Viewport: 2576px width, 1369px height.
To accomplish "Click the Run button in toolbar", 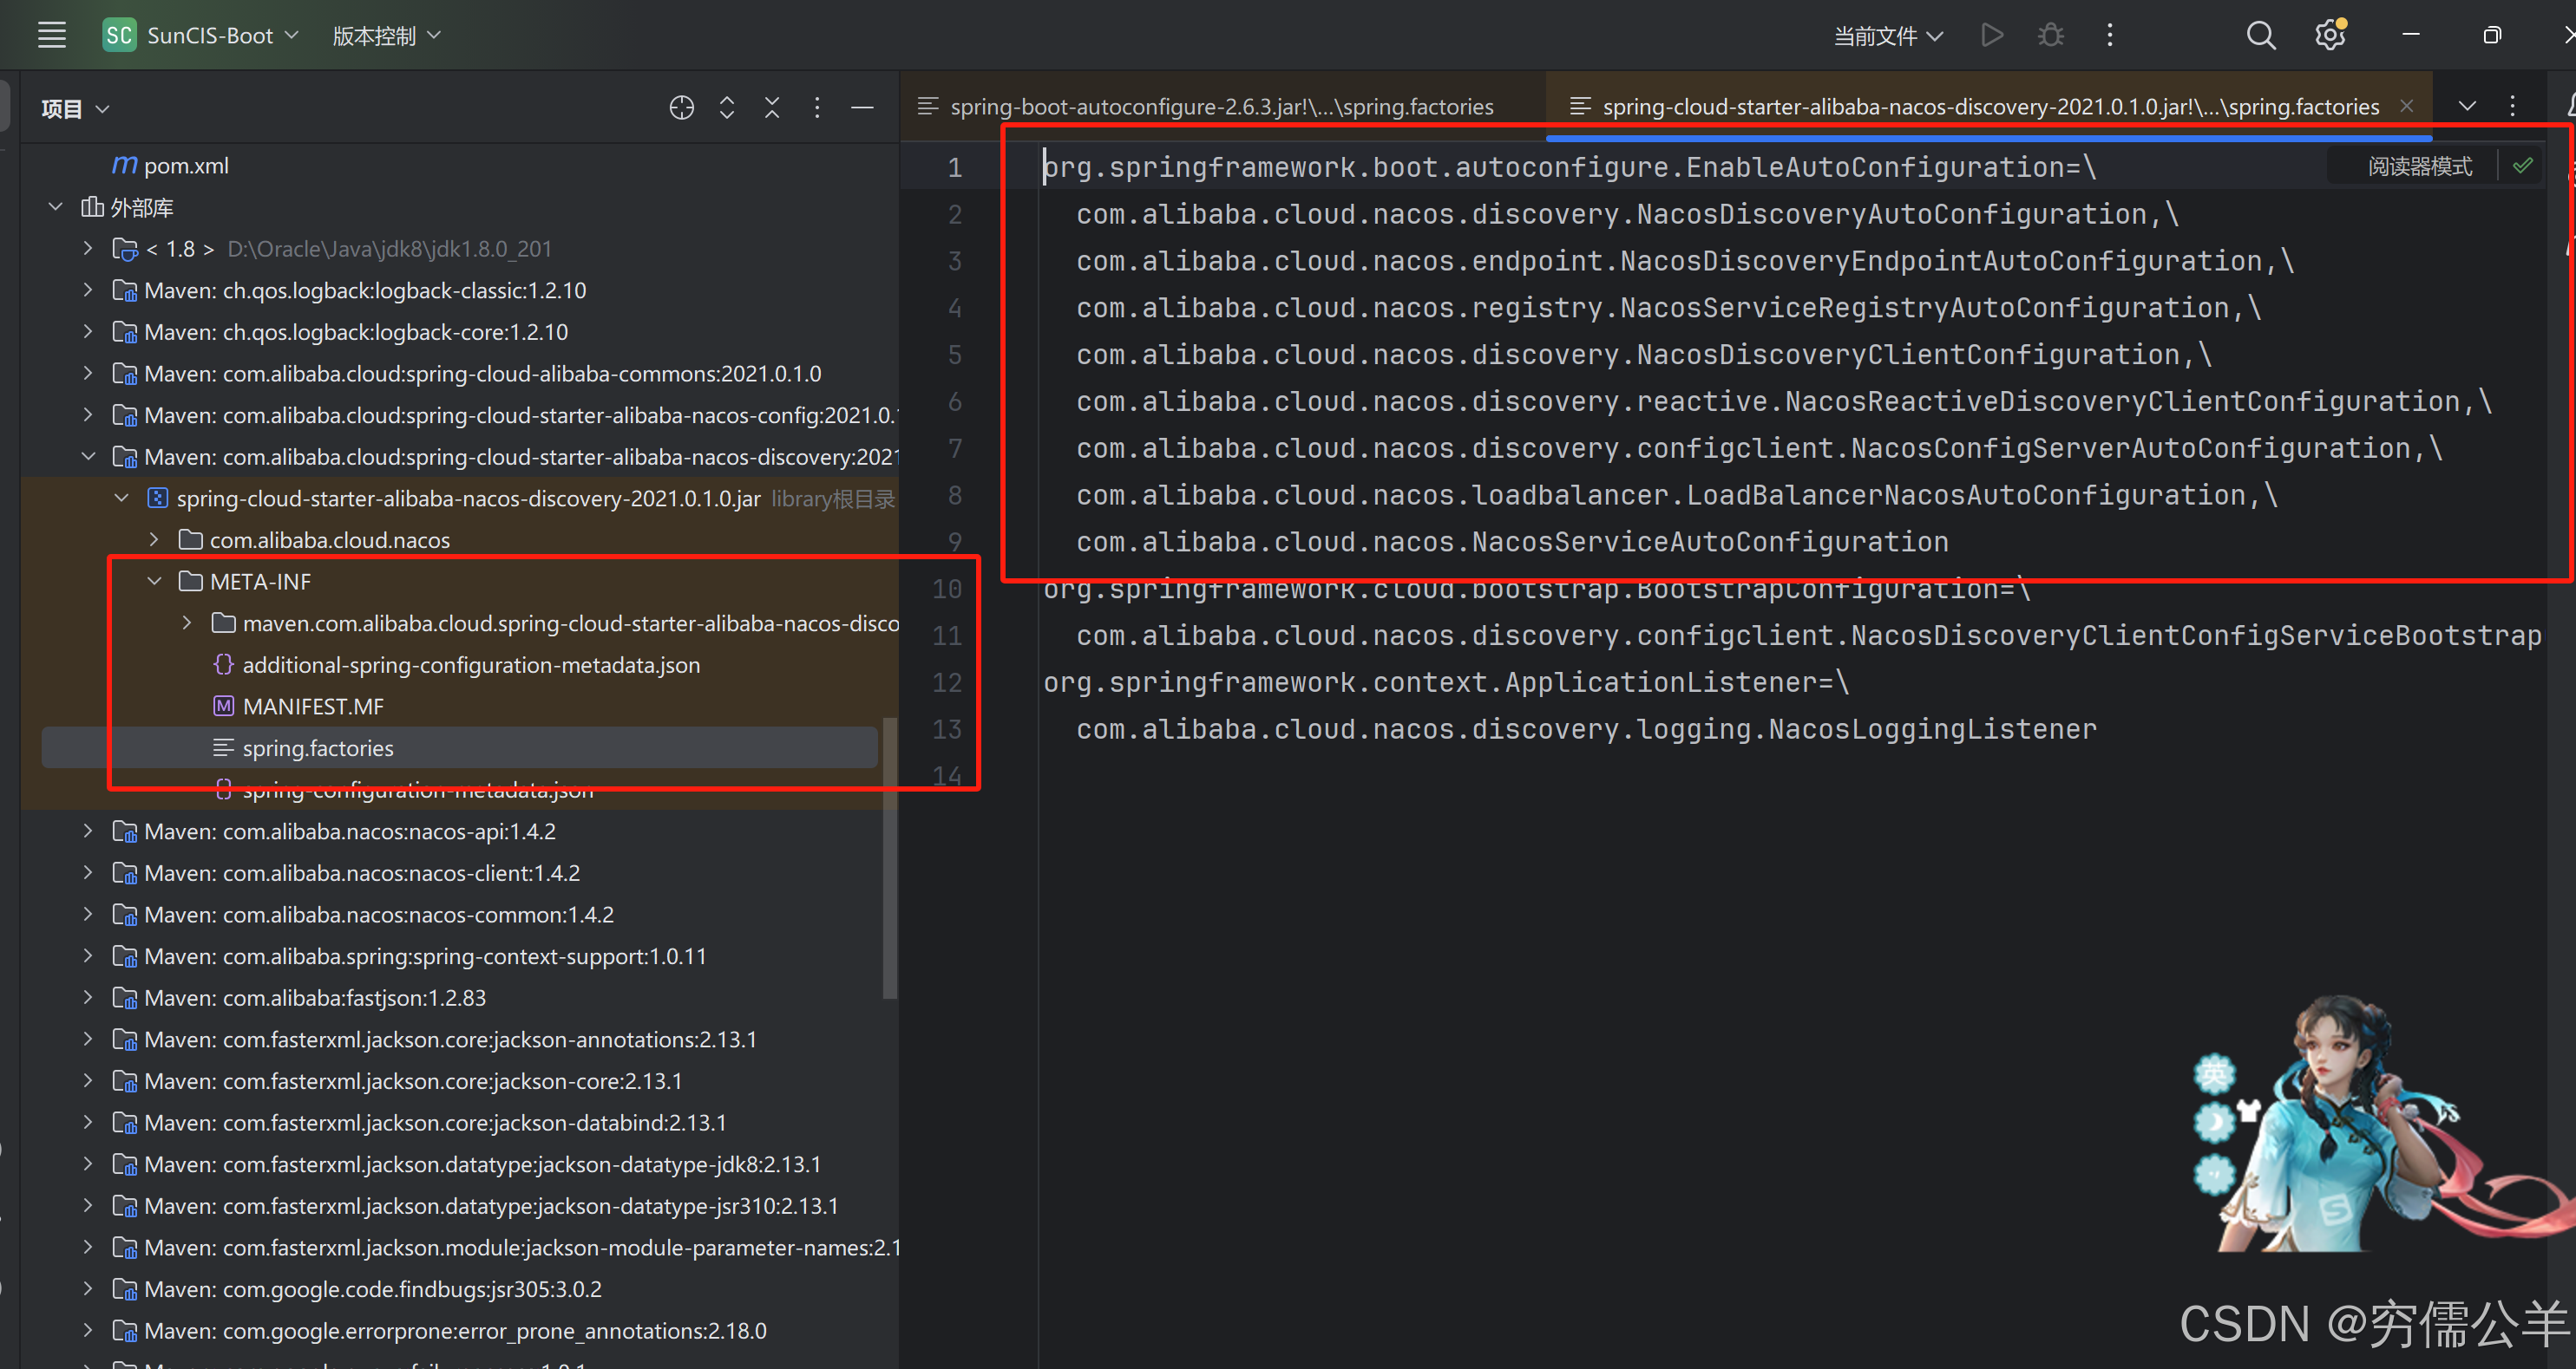I will click(1991, 36).
